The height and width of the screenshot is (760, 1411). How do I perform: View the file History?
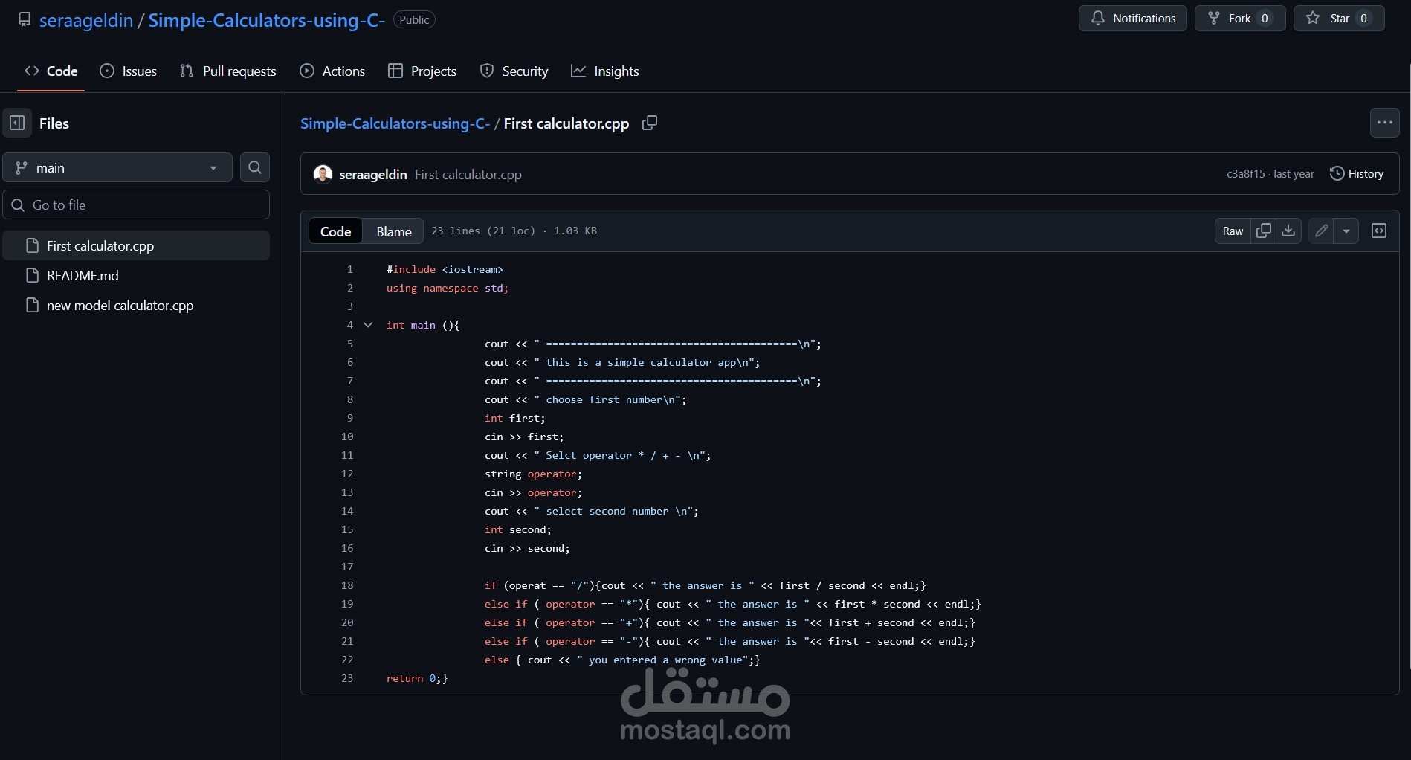click(x=1357, y=174)
